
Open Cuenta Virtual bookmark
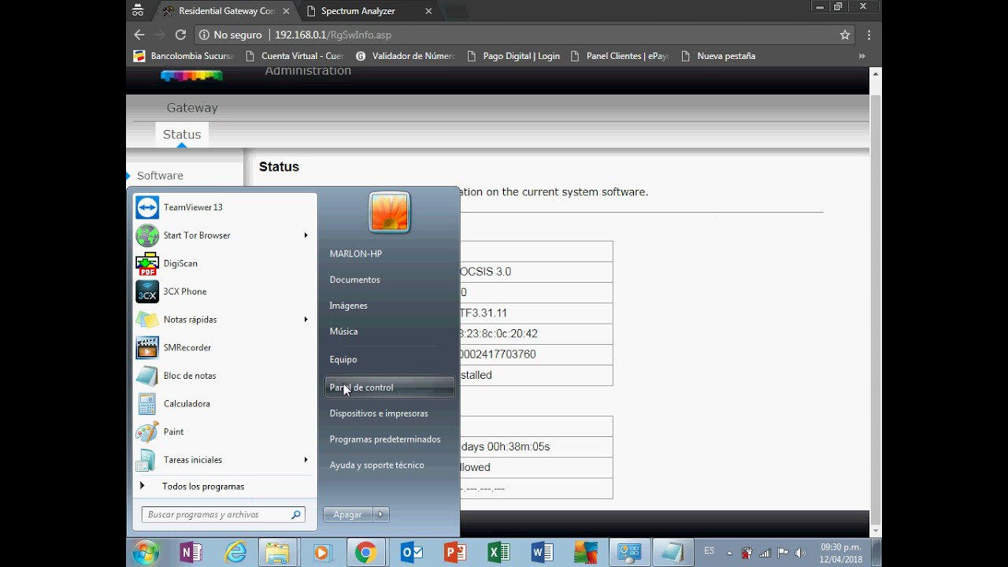tap(295, 56)
